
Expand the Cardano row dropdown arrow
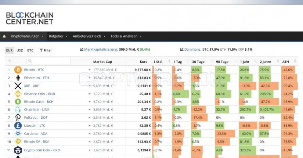click(90, 134)
